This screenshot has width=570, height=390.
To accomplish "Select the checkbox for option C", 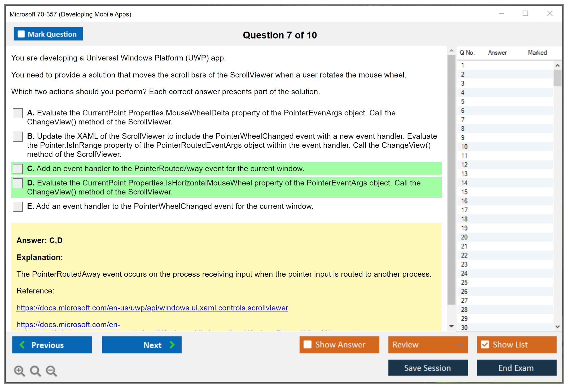I will pos(18,169).
